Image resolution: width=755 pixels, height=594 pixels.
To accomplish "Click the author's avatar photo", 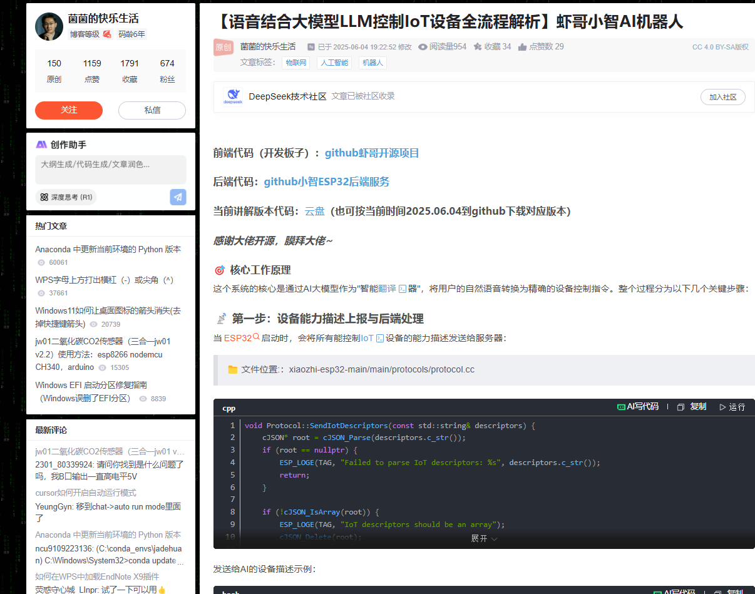I will pyautogui.click(x=48, y=26).
